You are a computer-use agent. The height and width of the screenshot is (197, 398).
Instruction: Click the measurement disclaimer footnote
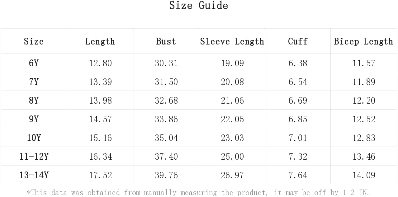tap(198, 193)
